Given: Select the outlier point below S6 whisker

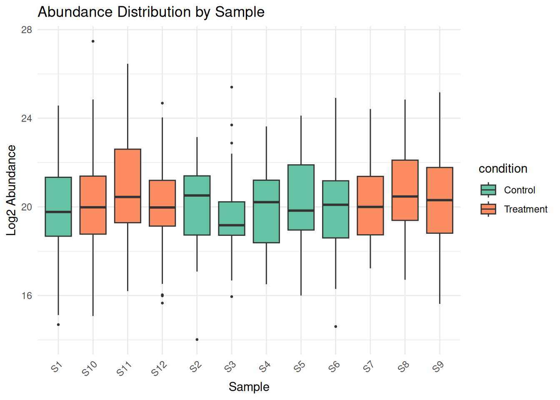Looking at the screenshot, I should pos(336,327).
